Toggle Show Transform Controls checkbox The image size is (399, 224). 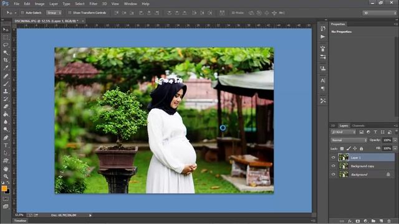(70, 12)
